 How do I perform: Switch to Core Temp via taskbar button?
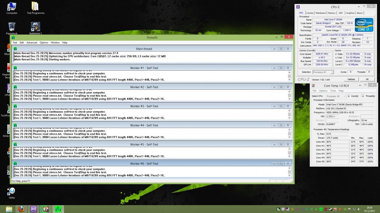pos(46,209)
